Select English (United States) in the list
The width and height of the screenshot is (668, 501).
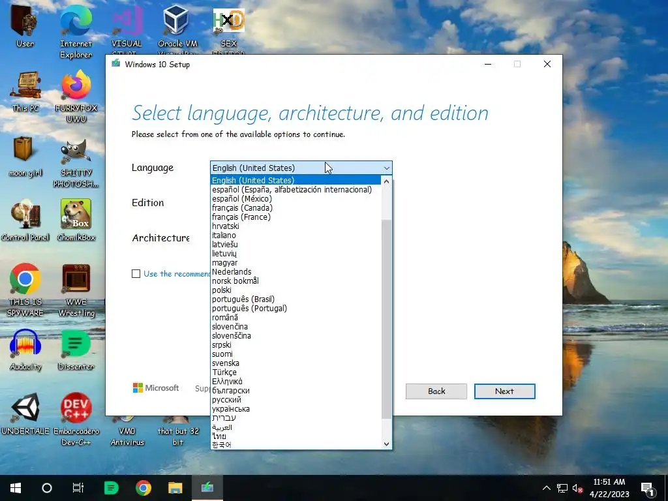coord(296,180)
